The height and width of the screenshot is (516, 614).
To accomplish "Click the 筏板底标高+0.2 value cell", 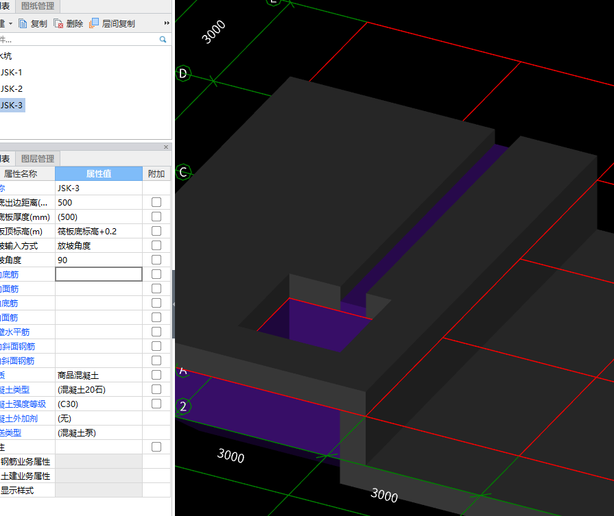I will point(99,231).
